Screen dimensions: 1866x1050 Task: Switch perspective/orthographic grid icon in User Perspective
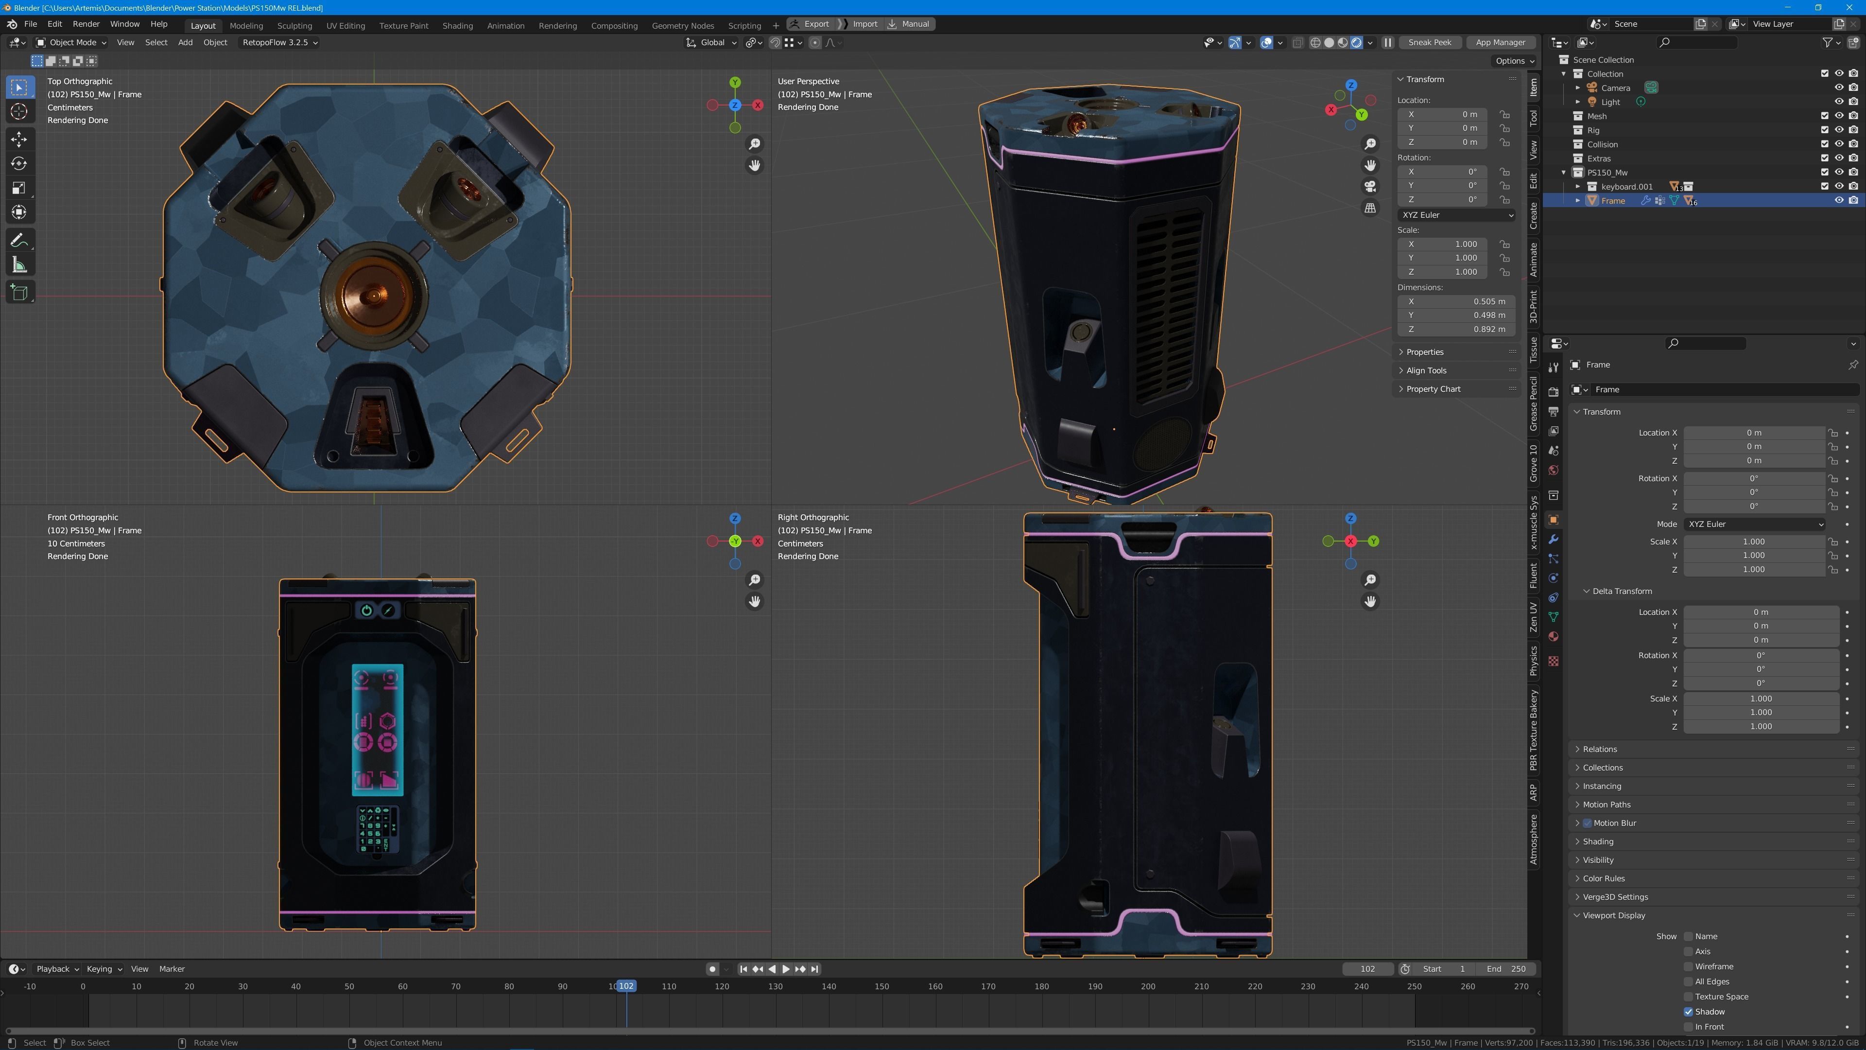click(x=1370, y=208)
